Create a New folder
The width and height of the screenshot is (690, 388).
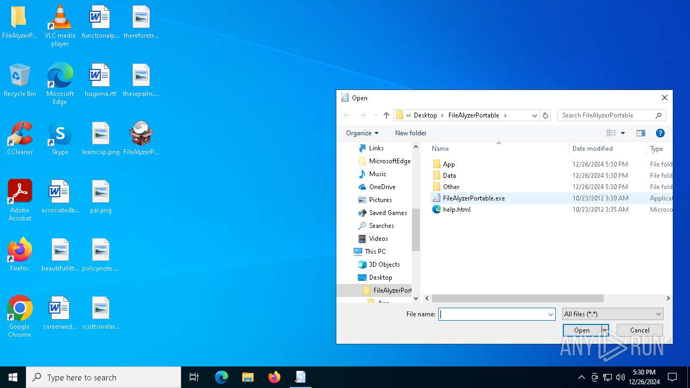coord(411,133)
